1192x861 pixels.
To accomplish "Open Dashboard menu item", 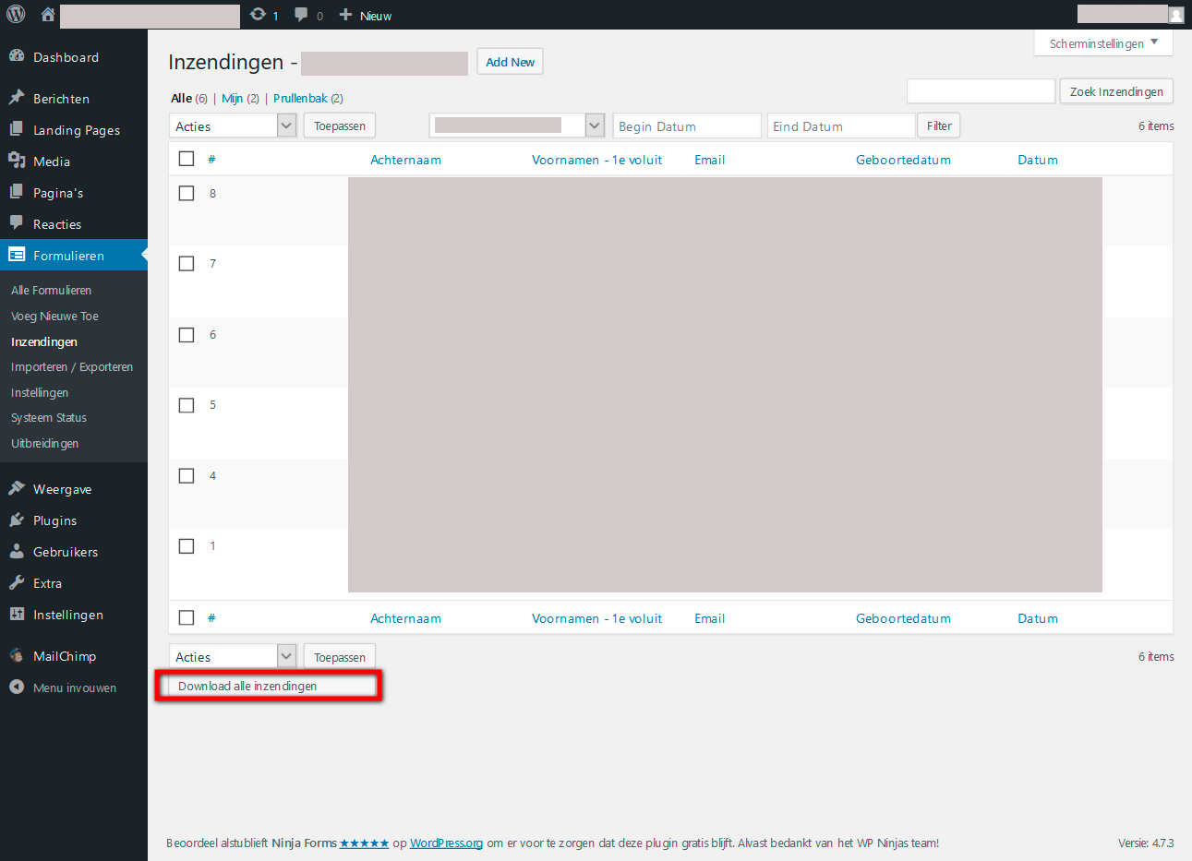I will click(66, 57).
